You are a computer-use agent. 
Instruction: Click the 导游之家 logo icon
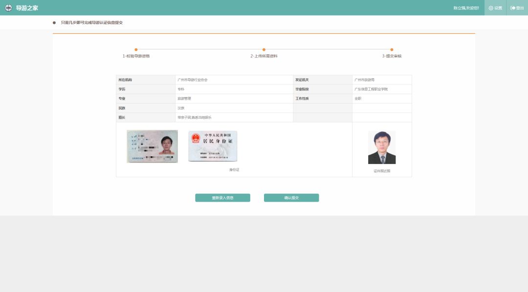coord(8,8)
